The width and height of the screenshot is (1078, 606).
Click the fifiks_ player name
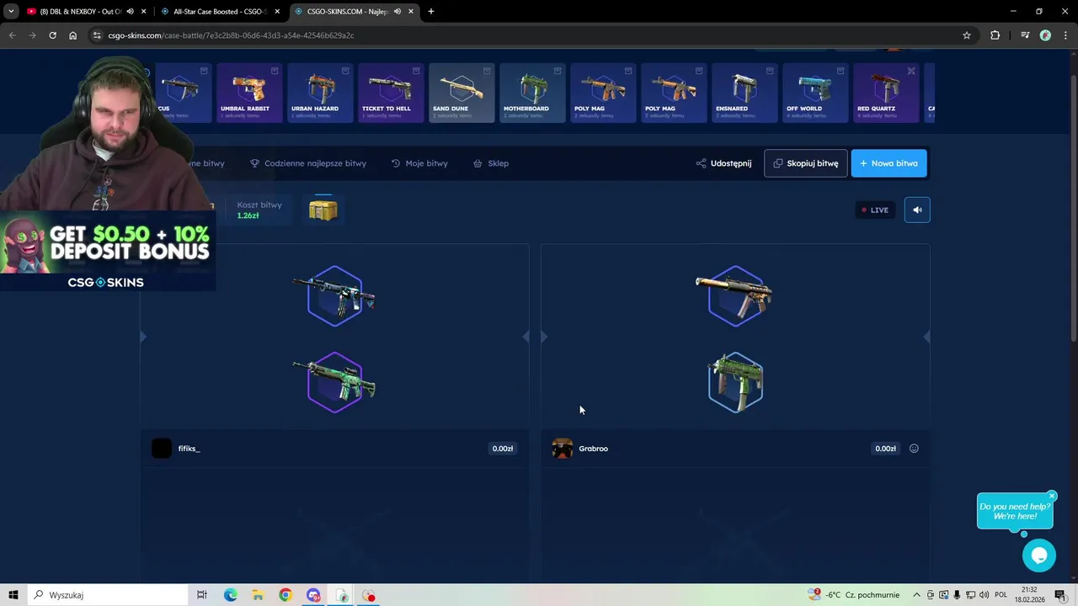(189, 449)
